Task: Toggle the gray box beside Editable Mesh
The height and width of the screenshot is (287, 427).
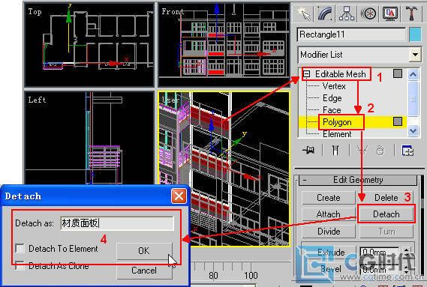Action: tap(398, 73)
